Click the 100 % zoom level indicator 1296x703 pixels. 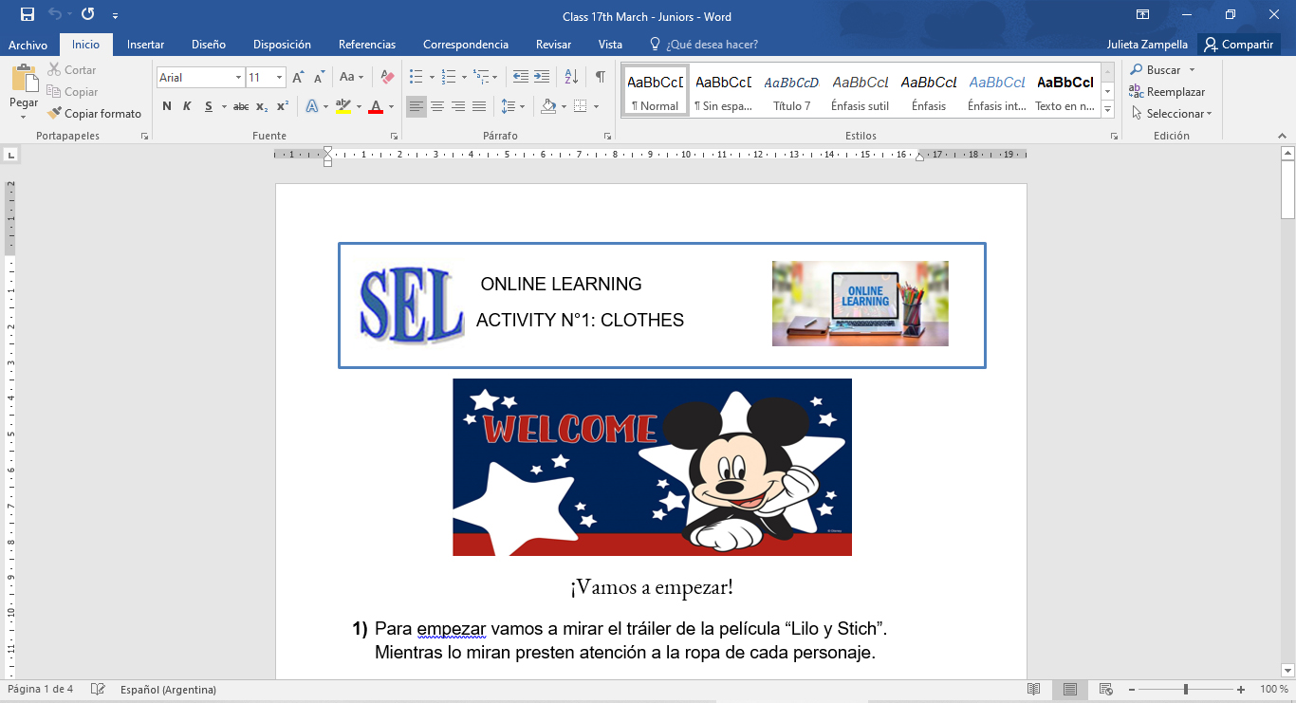point(1273,690)
